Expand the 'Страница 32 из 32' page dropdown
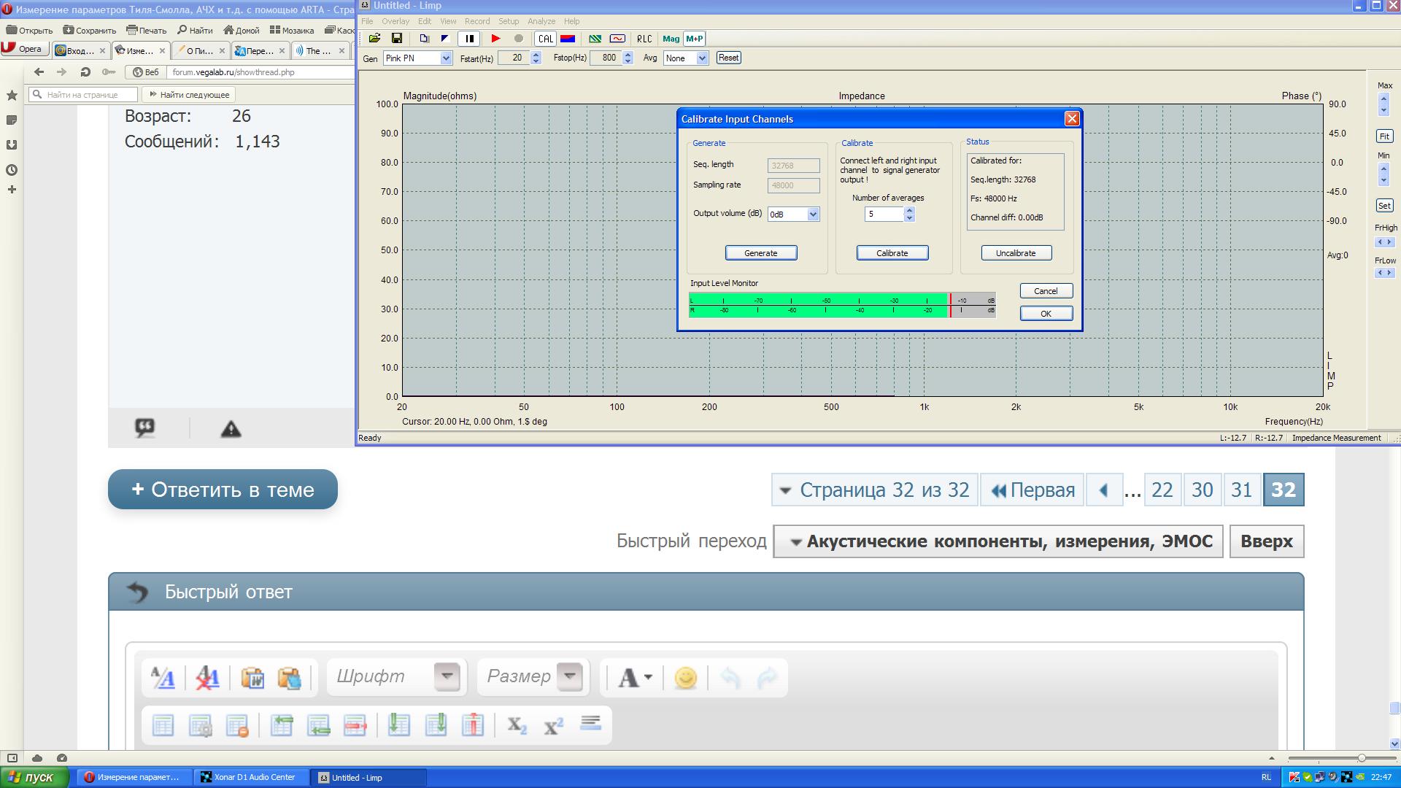This screenshot has height=788, width=1401. pyautogui.click(x=875, y=490)
